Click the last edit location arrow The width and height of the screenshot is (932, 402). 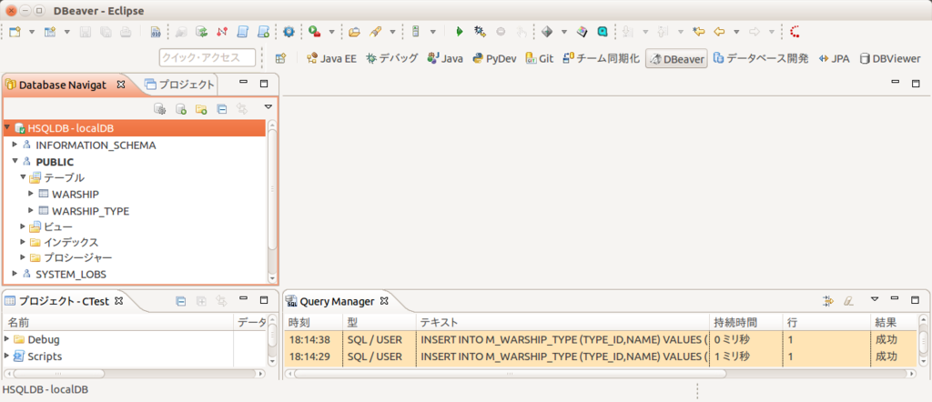(699, 32)
